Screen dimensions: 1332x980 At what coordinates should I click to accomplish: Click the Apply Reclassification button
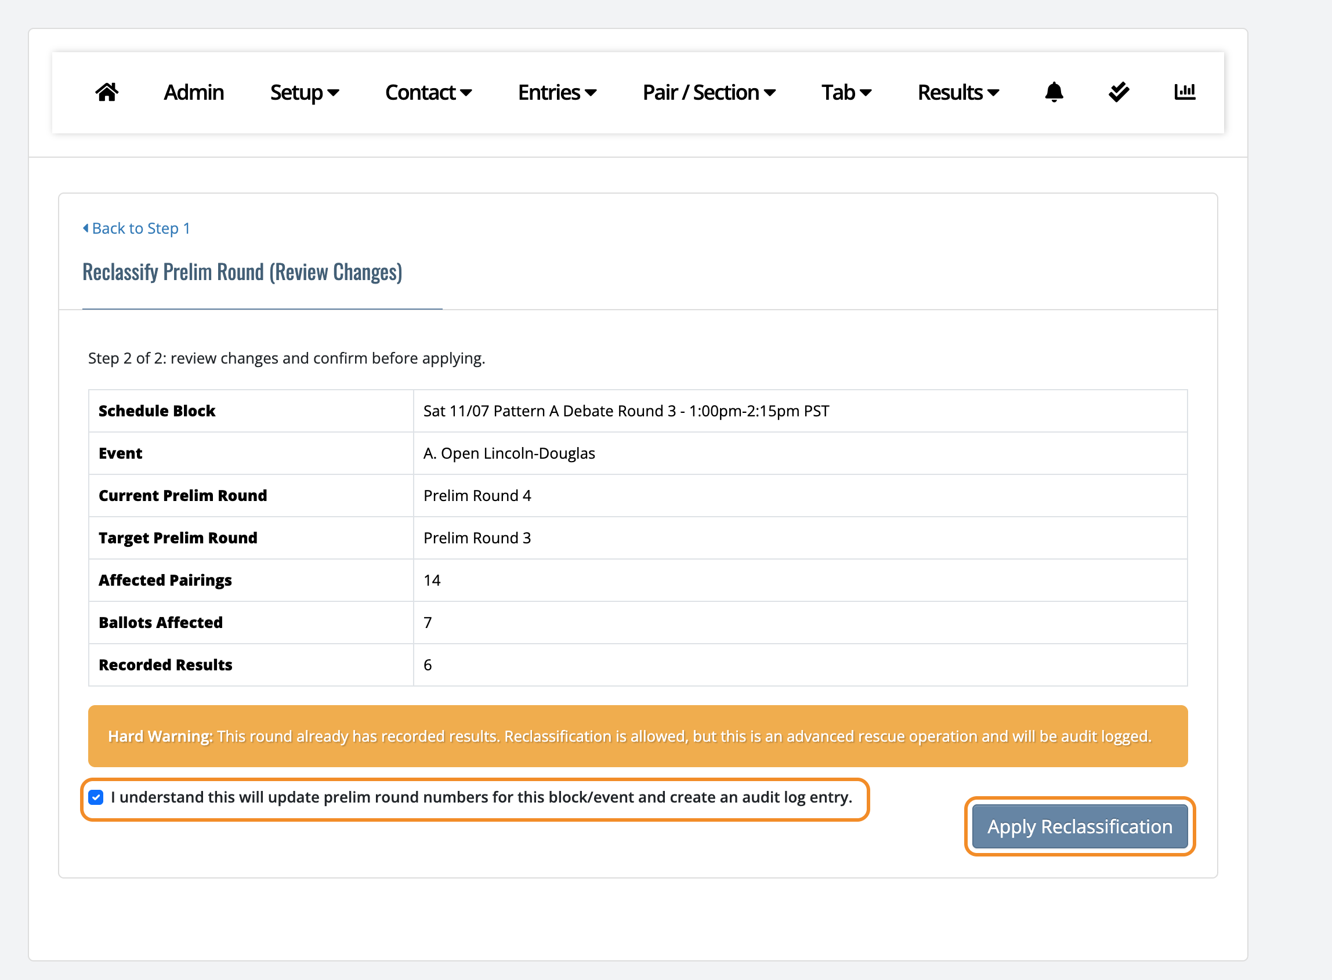click(1080, 826)
